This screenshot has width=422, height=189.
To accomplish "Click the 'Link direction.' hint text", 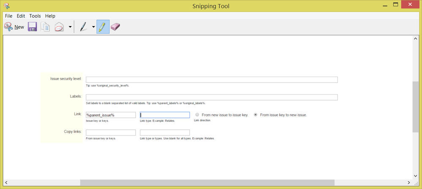I will click(202, 120).
